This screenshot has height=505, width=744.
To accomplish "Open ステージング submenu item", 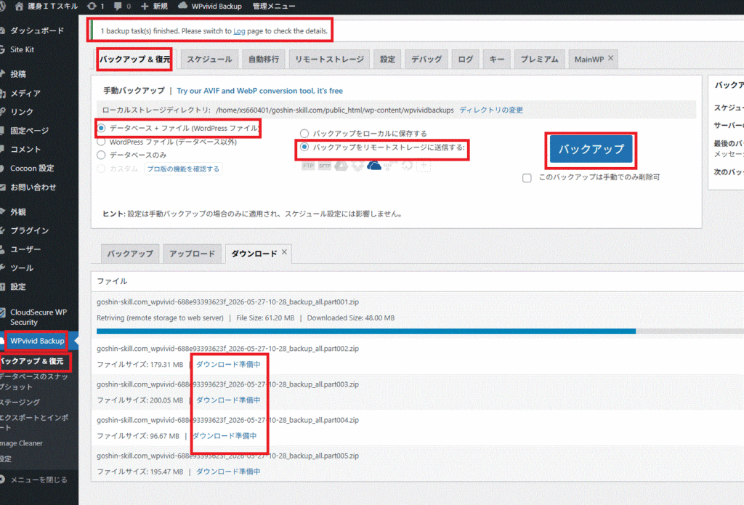I will [x=20, y=403].
